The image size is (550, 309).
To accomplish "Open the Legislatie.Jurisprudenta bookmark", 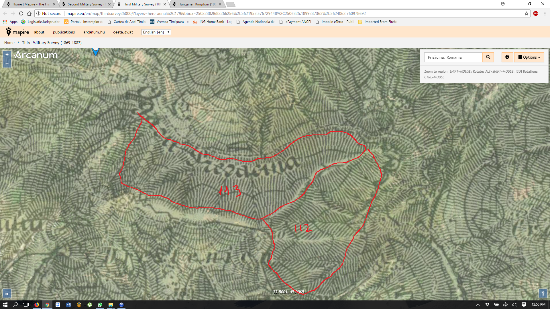I will (40, 22).
